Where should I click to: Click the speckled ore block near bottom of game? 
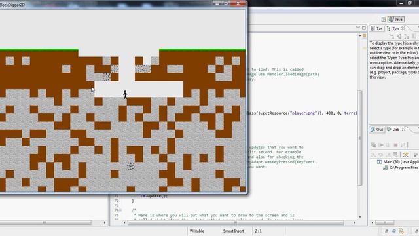tap(130, 166)
